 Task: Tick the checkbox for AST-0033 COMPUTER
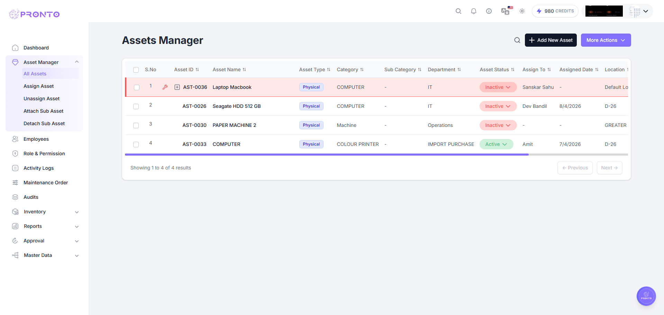point(136,145)
